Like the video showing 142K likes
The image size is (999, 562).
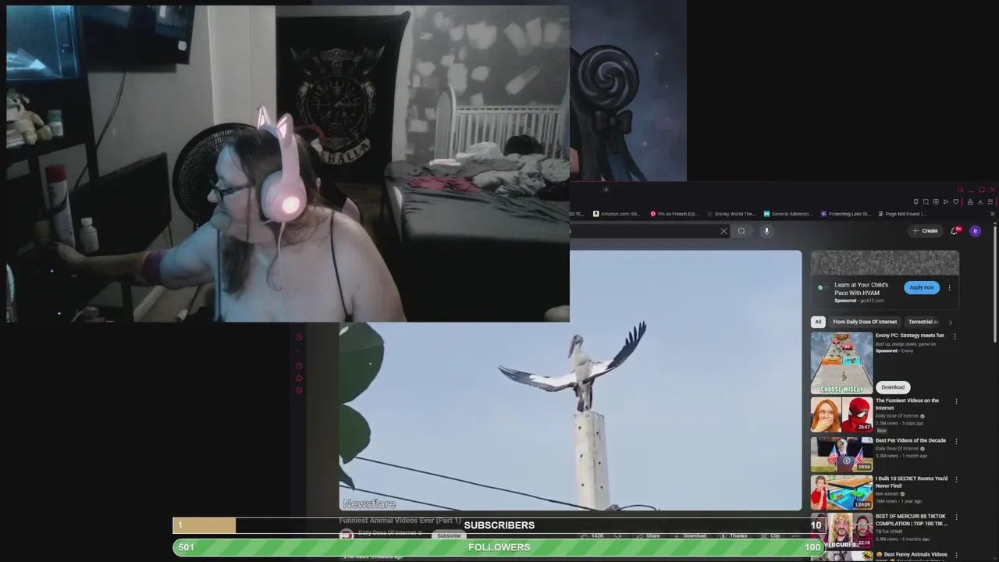[592, 535]
